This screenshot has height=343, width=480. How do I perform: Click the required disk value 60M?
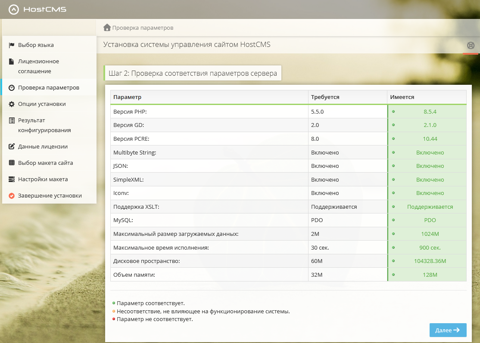point(317,261)
